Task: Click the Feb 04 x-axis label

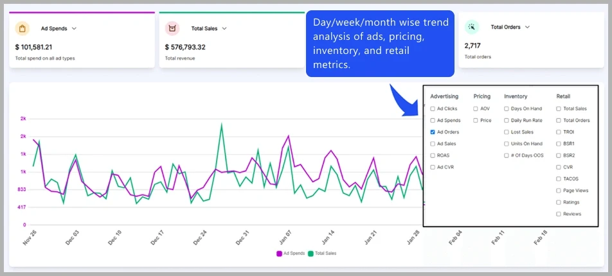Action: click(456, 237)
